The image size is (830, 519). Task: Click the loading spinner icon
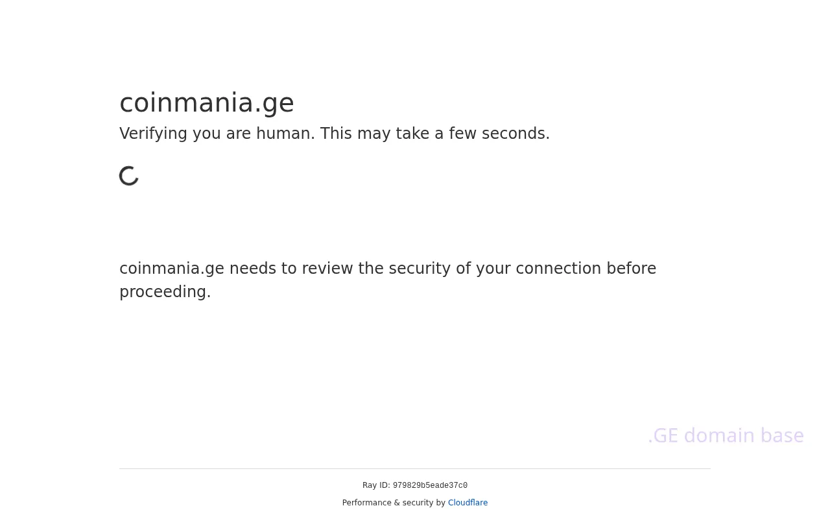coord(130,176)
